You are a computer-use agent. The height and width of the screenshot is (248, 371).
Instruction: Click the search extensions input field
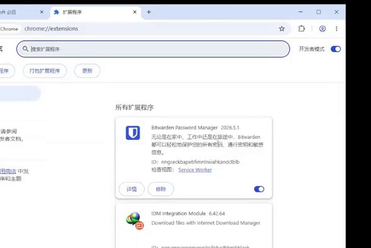click(153, 49)
